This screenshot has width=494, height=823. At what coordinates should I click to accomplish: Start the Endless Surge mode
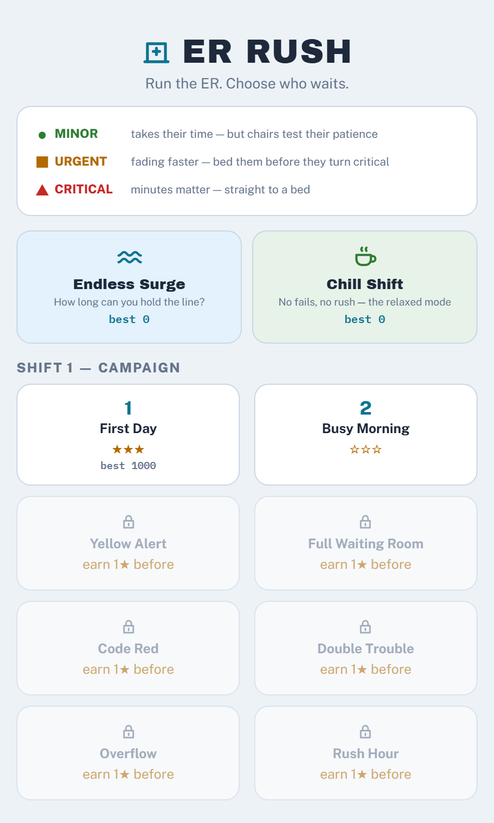[x=129, y=287]
